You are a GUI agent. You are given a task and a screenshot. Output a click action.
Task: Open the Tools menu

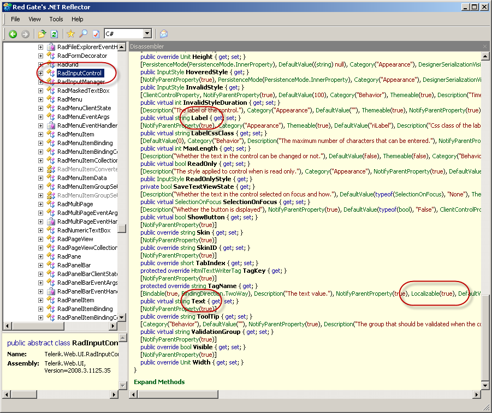click(56, 19)
